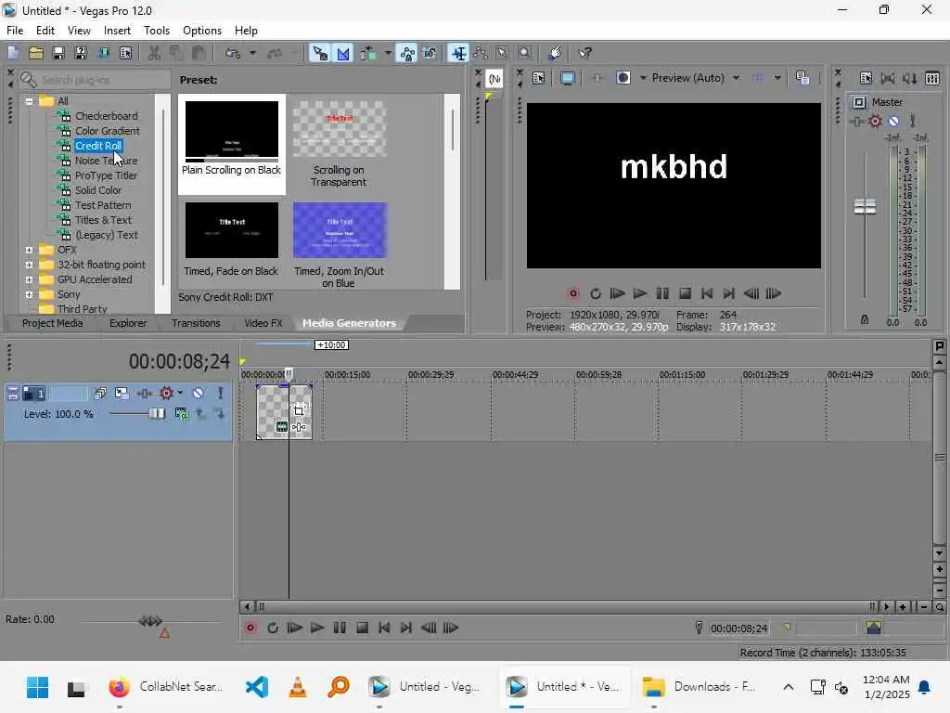Open the Undo history dropdown arrow
This screenshot has height=713, width=950.
coord(252,53)
